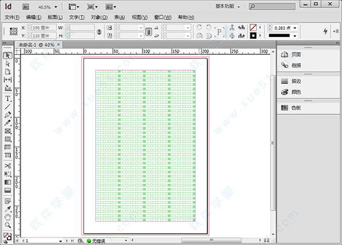Select the Type tool
Image resolution: width=342 pixels, height=245 pixels.
point(7,99)
